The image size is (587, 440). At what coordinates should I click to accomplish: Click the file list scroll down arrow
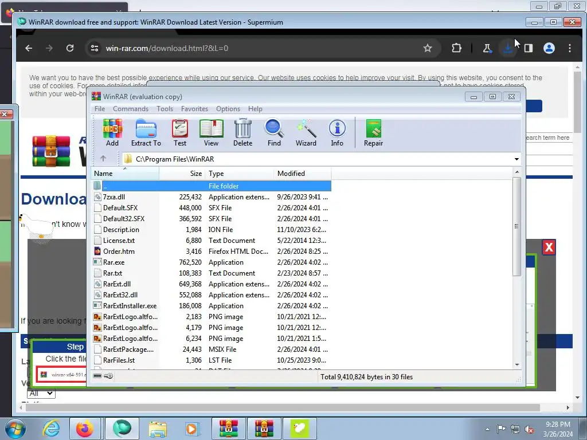[516, 364]
